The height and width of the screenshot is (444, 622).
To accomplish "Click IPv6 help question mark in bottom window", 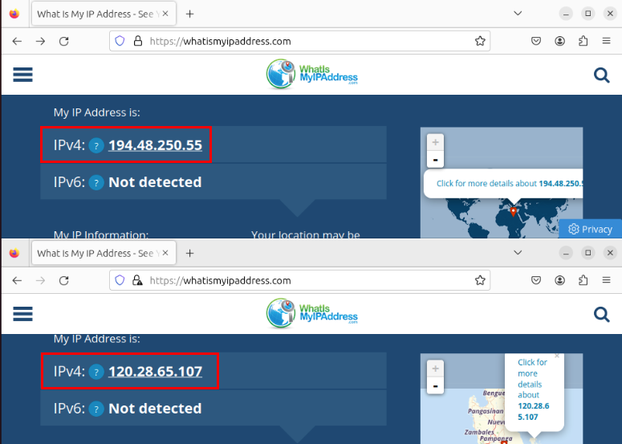I will click(x=96, y=409).
